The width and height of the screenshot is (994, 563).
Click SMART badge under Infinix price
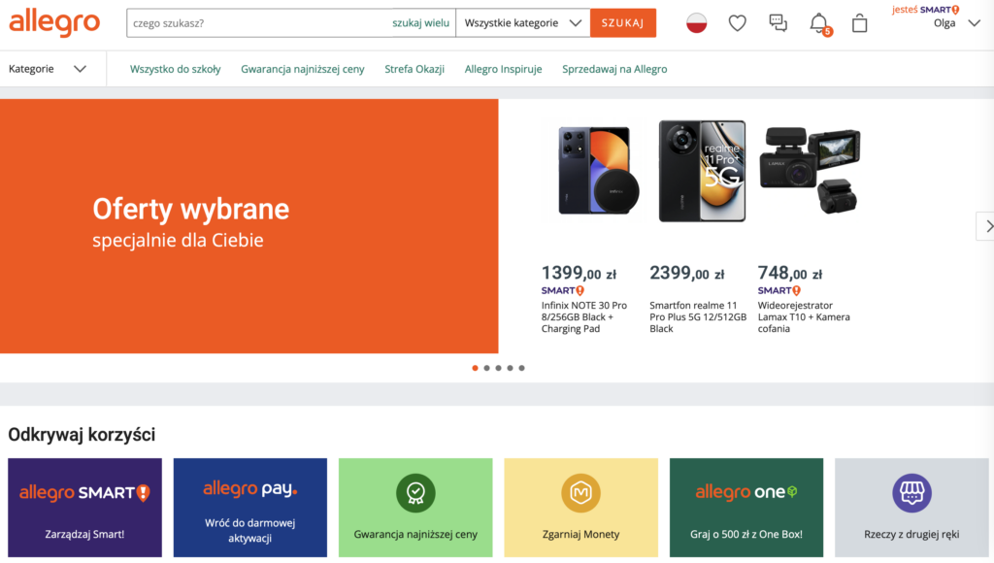click(x=562, y=290)
